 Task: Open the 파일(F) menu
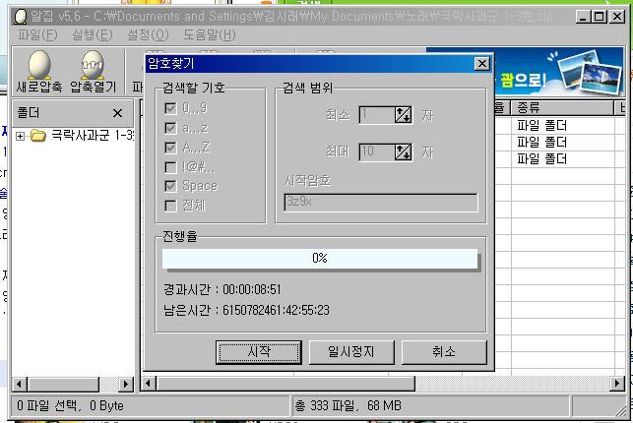(x=37, y=35)
